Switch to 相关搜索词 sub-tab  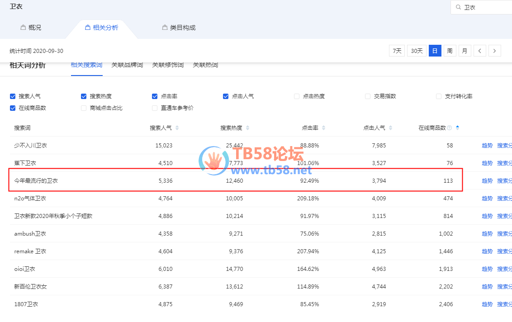[86, 65]
